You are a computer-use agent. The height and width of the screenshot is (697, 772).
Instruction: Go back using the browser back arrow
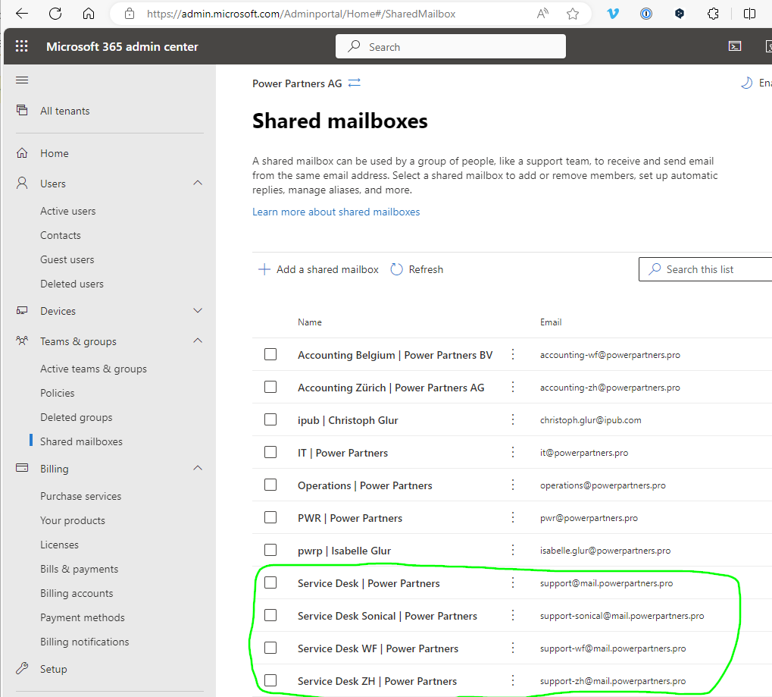click(x=22, y=14)
